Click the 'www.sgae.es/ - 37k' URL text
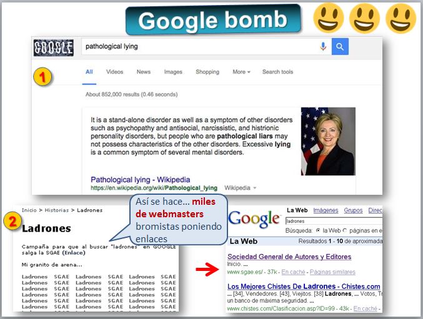This screenshot has height=319, width=423. coord(252,272)
